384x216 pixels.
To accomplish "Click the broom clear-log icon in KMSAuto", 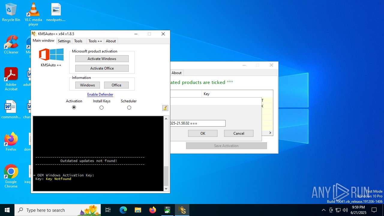I will (x=165, y=108).
